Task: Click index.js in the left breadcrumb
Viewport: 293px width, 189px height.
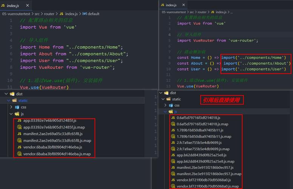Action: tap(71, 14)
